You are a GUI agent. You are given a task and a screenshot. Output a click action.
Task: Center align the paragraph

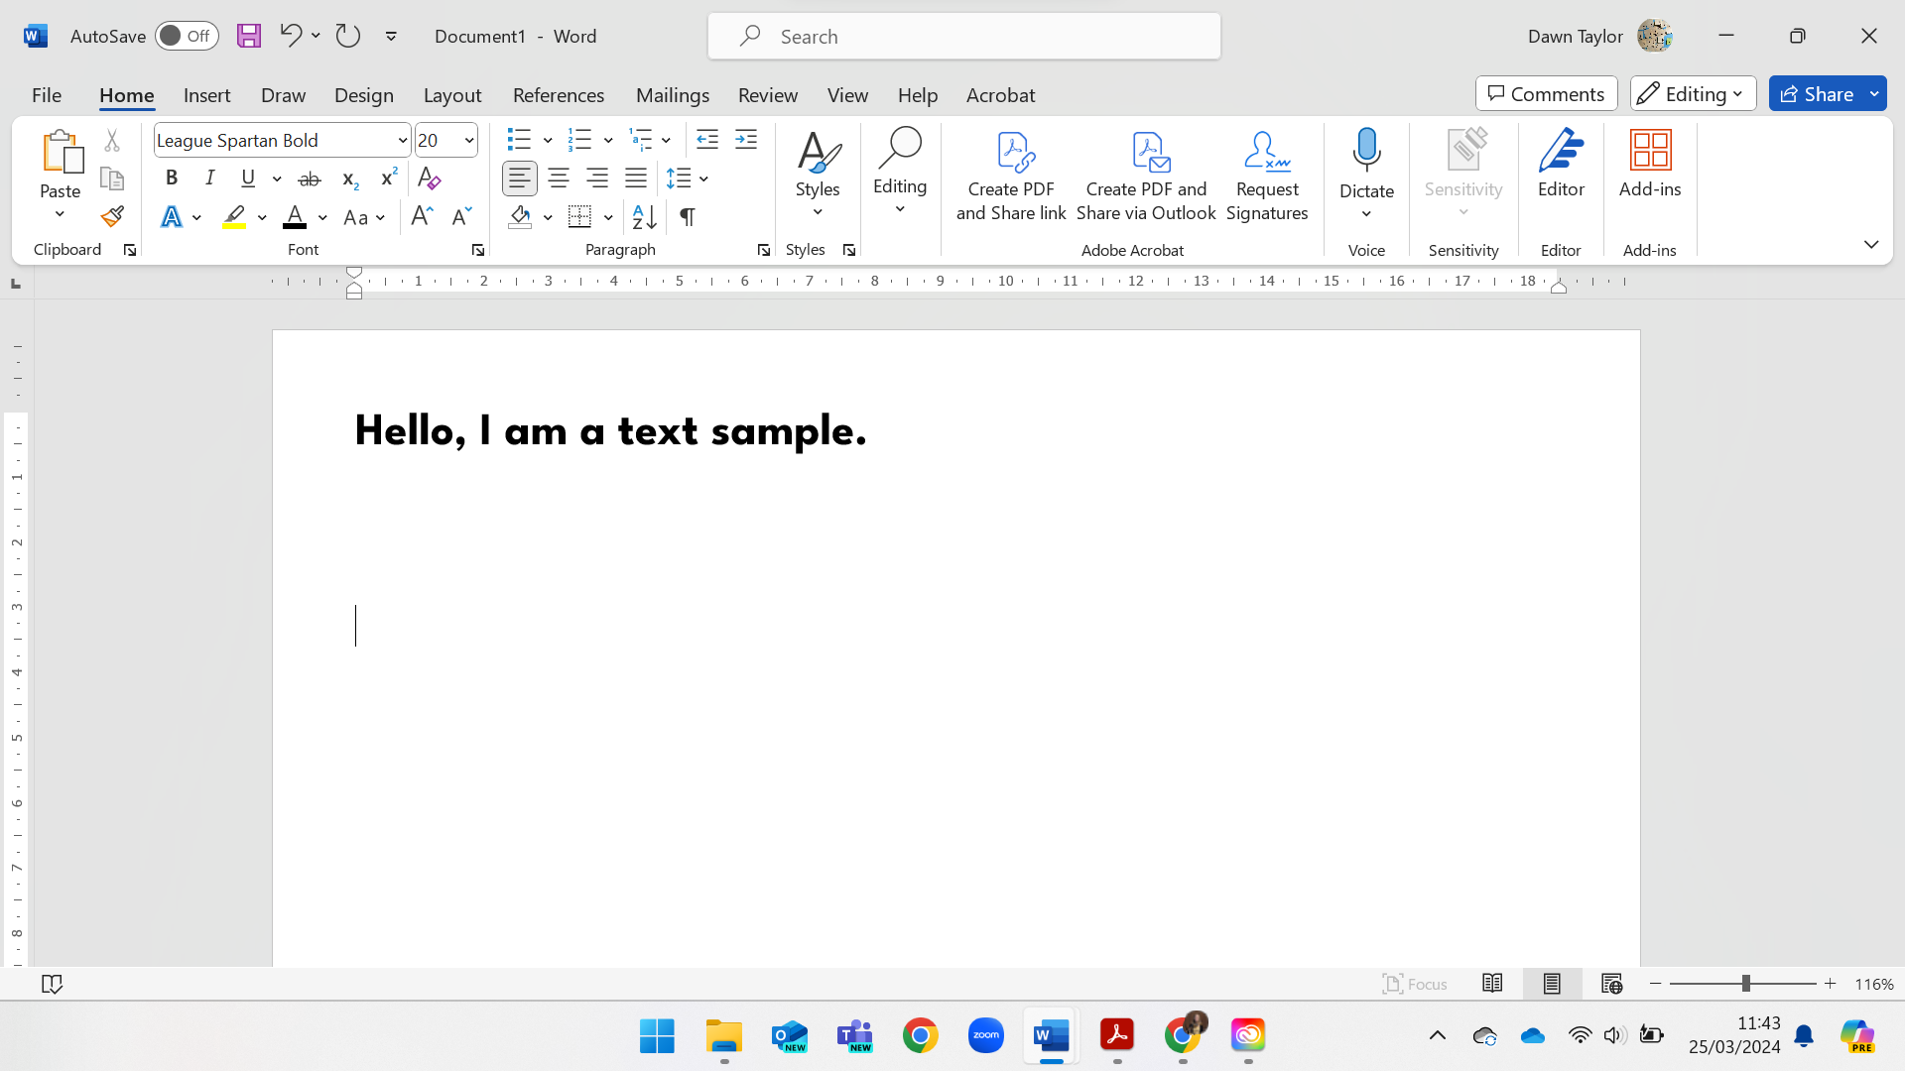(558, 178)
